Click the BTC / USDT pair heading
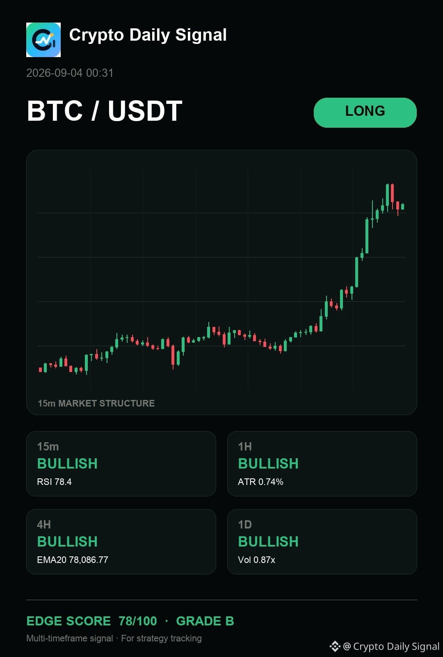The image size is (443, 657). tap(105, 111)
